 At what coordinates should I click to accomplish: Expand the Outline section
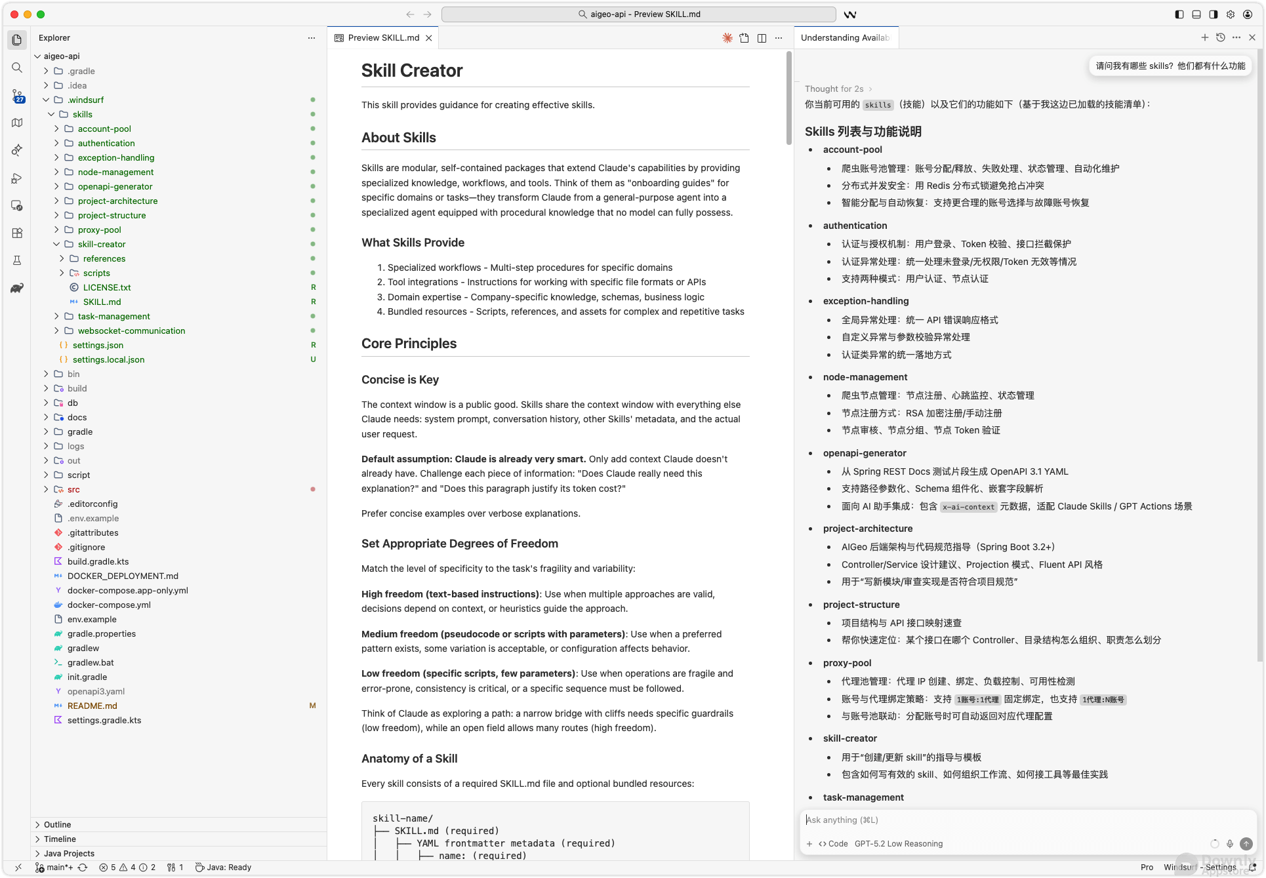pos(58,824)
